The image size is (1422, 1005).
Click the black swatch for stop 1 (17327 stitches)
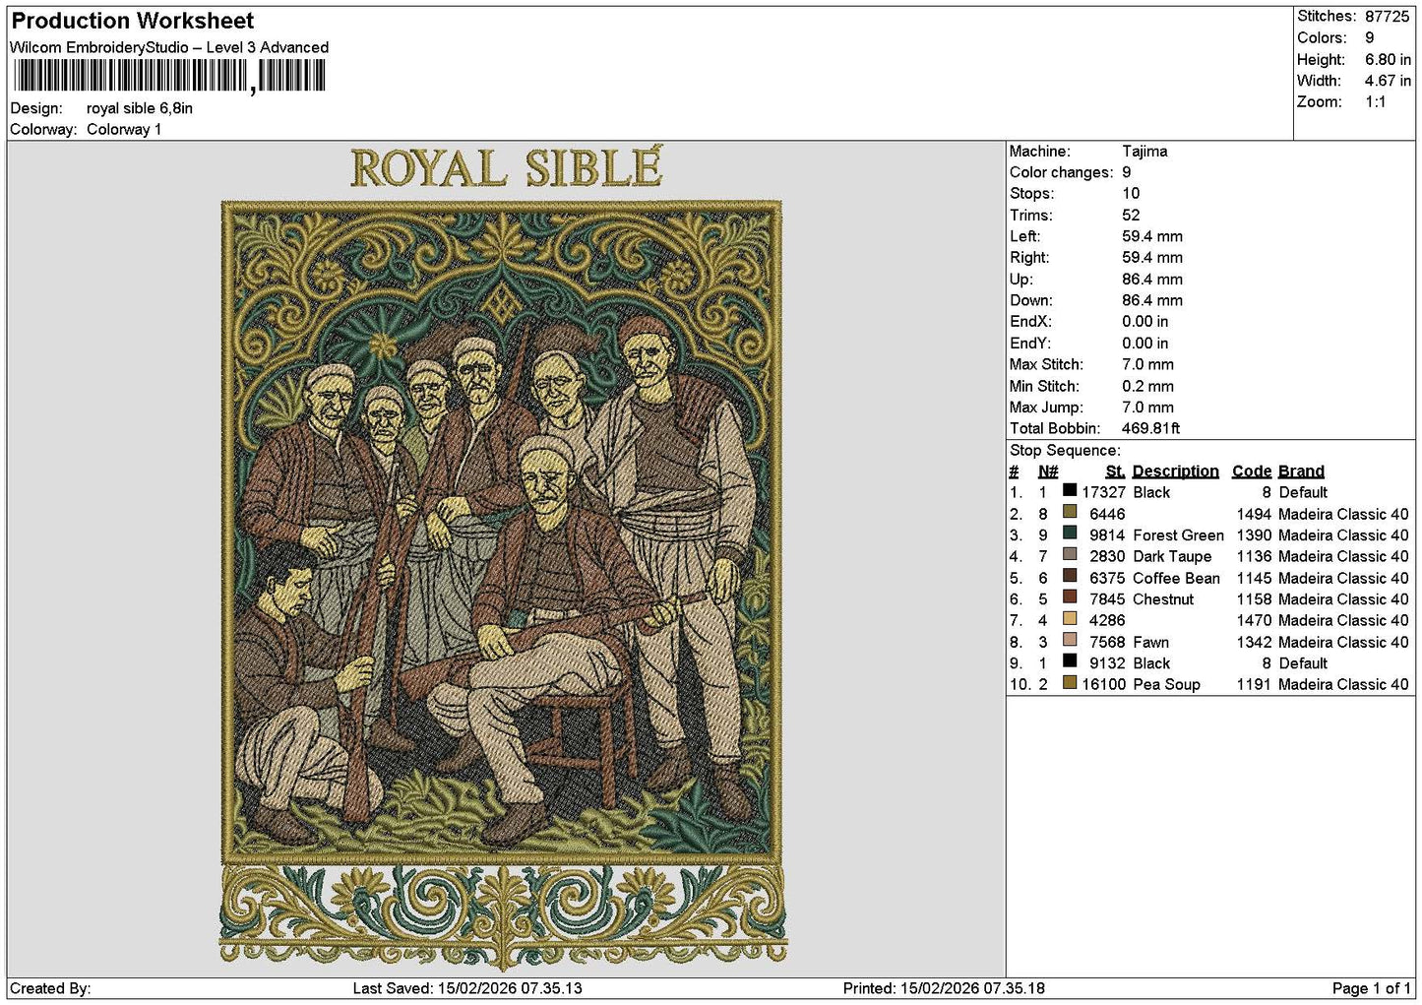coord(1070,490)
